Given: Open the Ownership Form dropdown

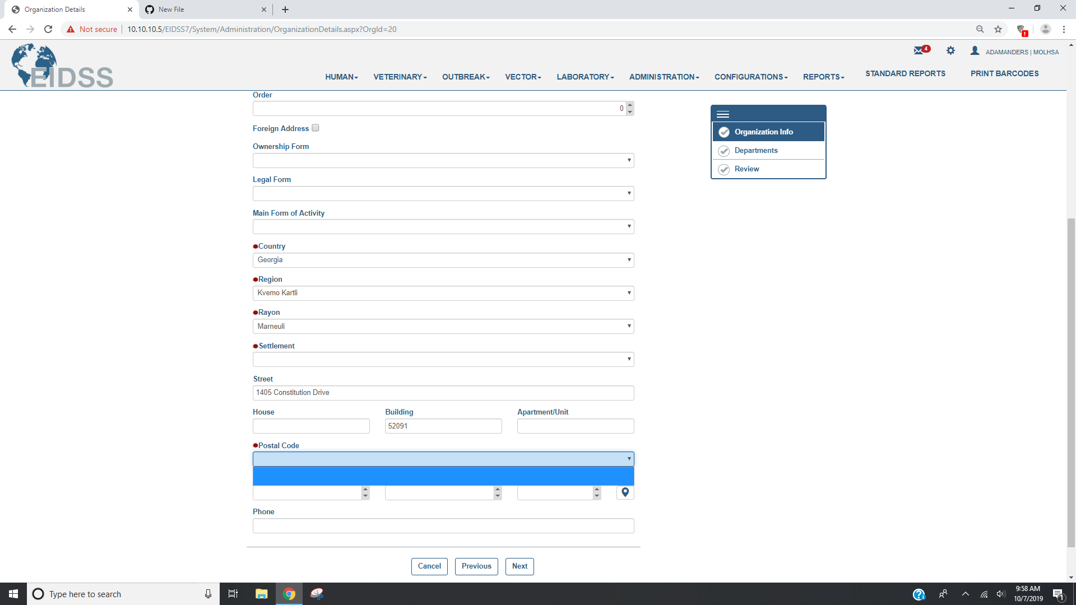Looking at the screenshot, I should 443,161.
